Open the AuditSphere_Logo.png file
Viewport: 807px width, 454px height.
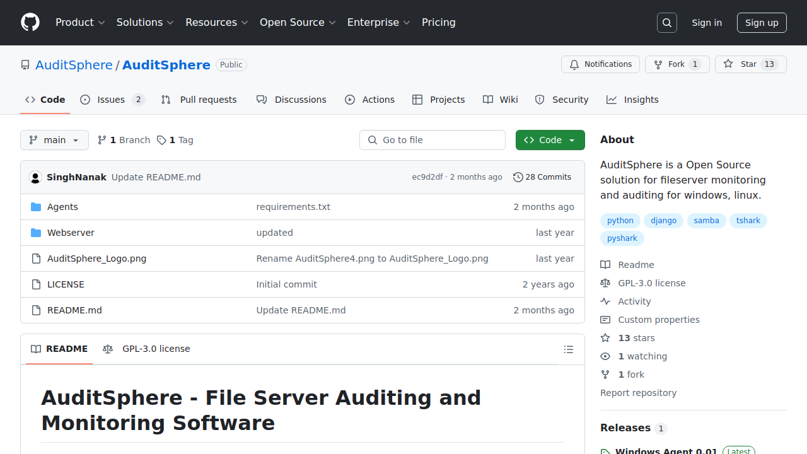coord(96,259)
